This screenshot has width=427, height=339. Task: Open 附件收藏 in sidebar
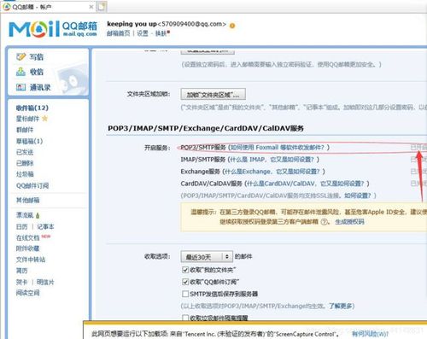click(x=27, y=248)
